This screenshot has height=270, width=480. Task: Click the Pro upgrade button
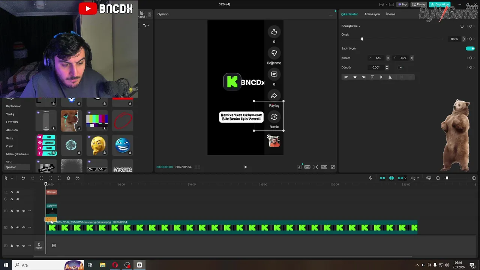coord(402,4)
